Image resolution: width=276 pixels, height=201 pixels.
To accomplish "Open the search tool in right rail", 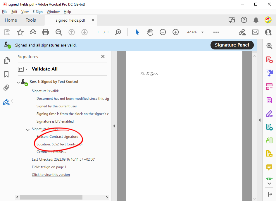I will click(269, 46).
